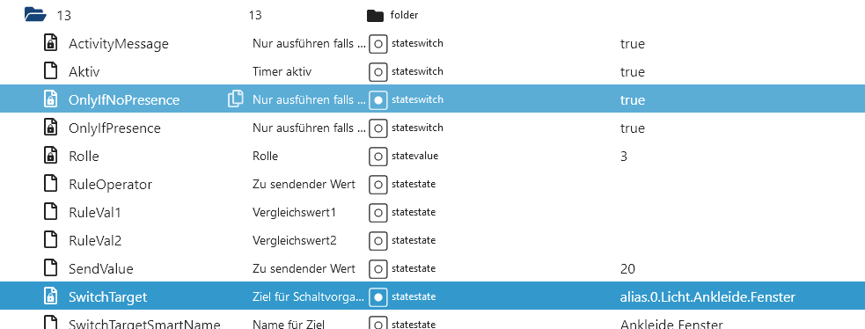Click the state icon in the OnlyIfNoPresence row

[x=378, y=99]
